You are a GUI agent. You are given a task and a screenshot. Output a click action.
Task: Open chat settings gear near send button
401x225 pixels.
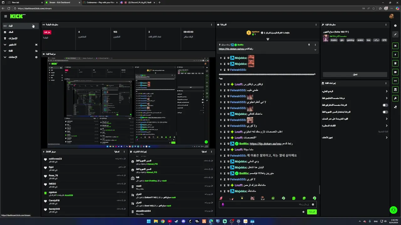click(x=303, y=212)
